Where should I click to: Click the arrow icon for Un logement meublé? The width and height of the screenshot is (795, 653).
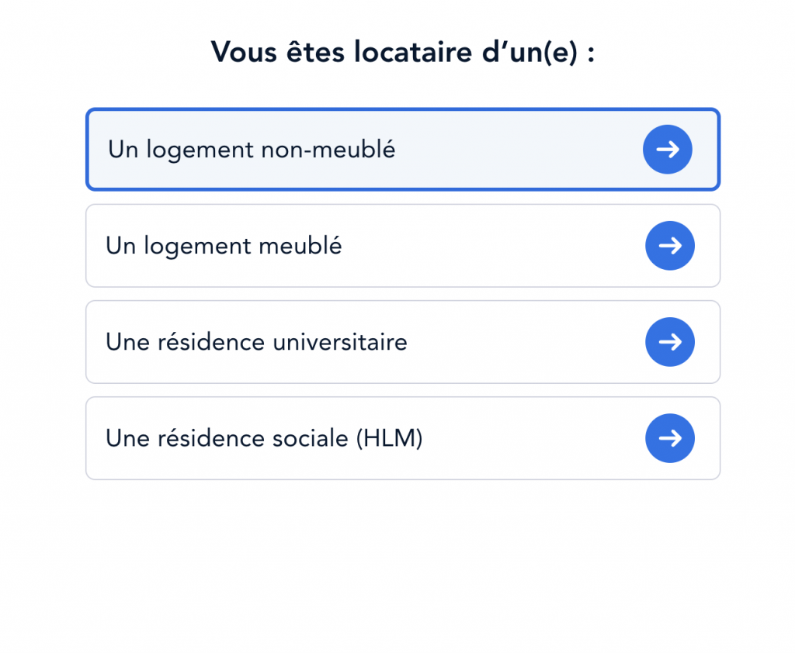pos(669,246)
